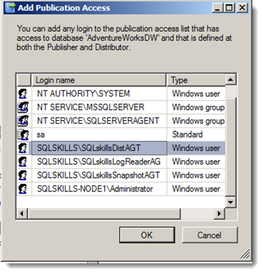Select the NT AUTHORITY\SYSTEM login
Screen dimensions: 263x274
pyautogui.click(x=99, y=94)
